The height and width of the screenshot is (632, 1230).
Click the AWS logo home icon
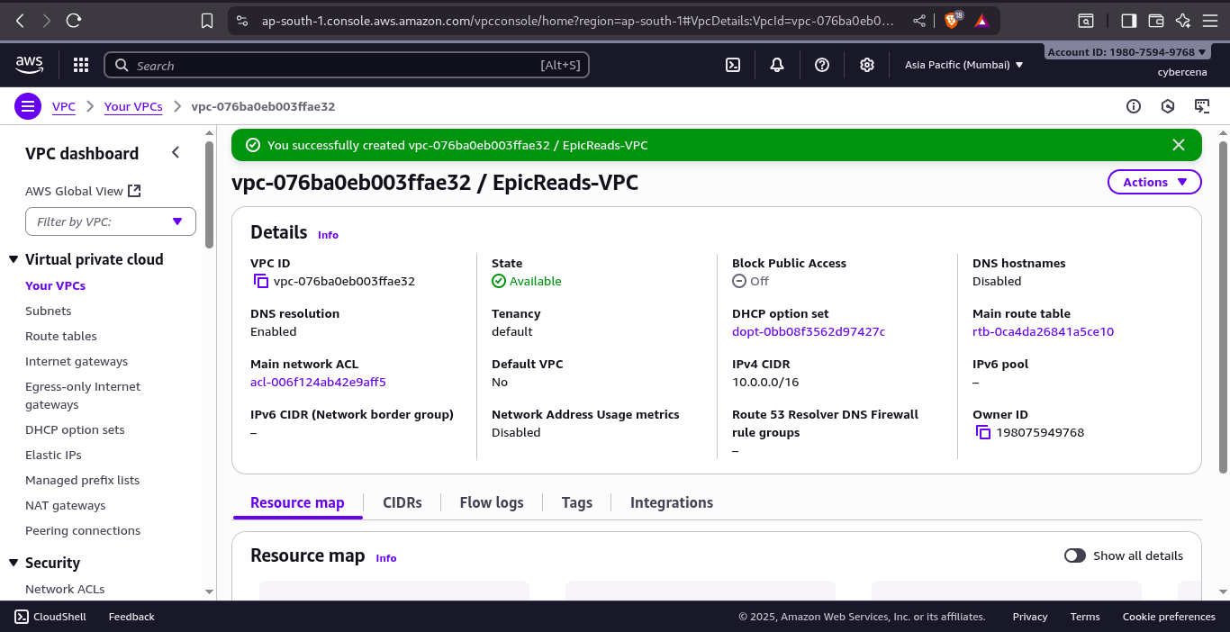(x=30, y=65)
